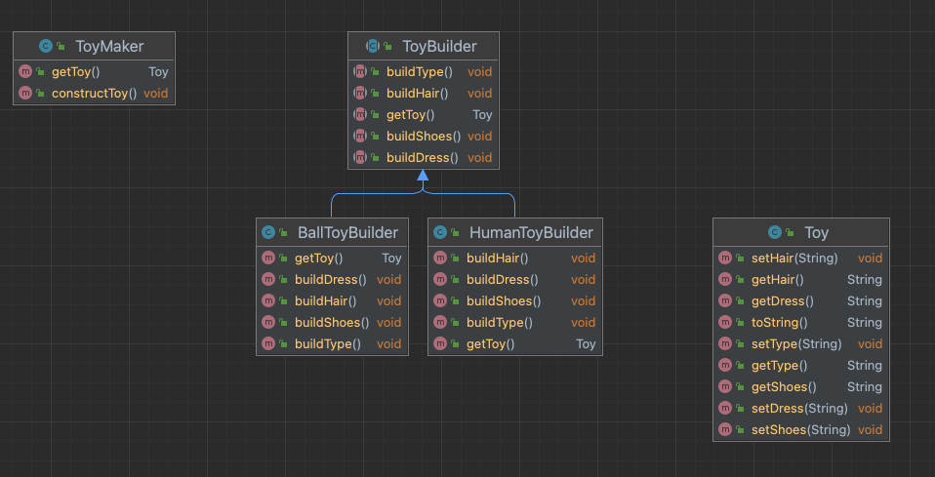Click method icon beside HumanToyBuilder getToy()
Screen dimensions: 935x477
[440, 343]
